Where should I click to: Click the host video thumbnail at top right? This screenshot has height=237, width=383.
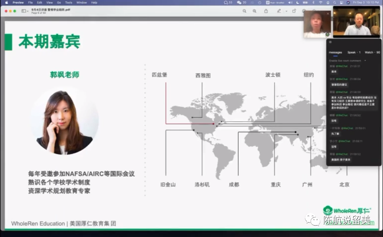click(x=357, y=21)
